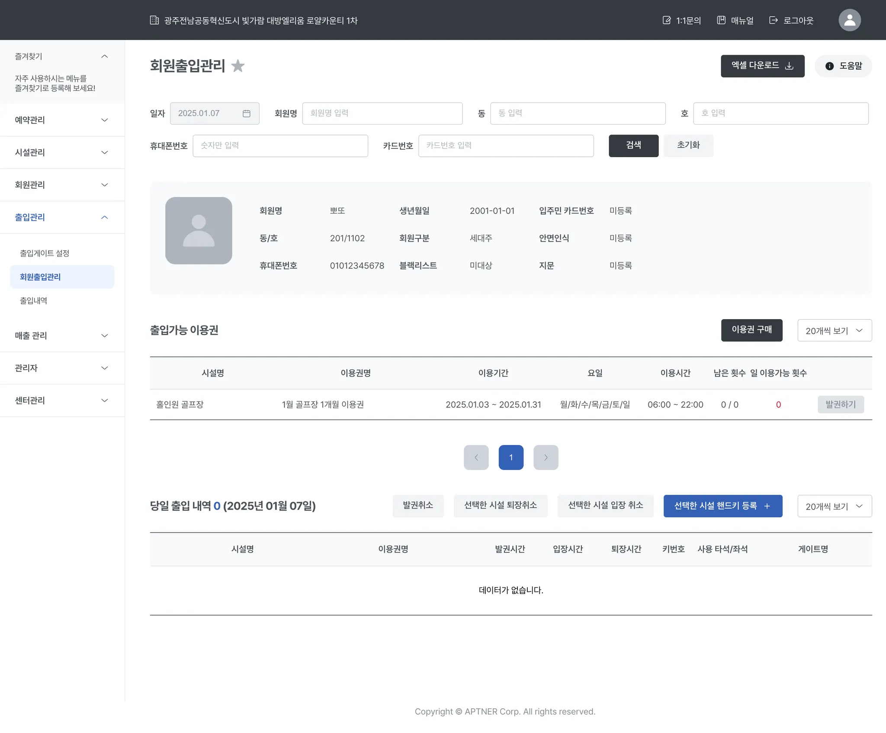This screenshot has width=886, height=733.
Task: Select 출입내역 submenu item
Action: [34, 300]
